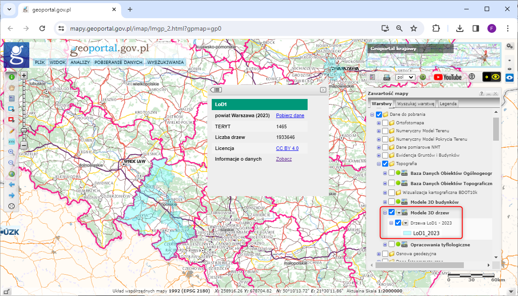Click the globe full extent icon

tap(12, 174)
